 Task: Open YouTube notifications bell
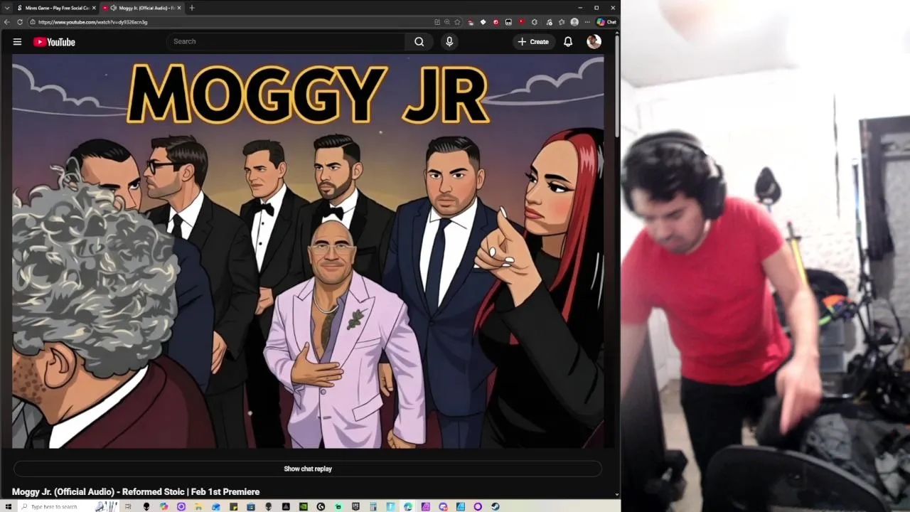click(x=568, y=42)
